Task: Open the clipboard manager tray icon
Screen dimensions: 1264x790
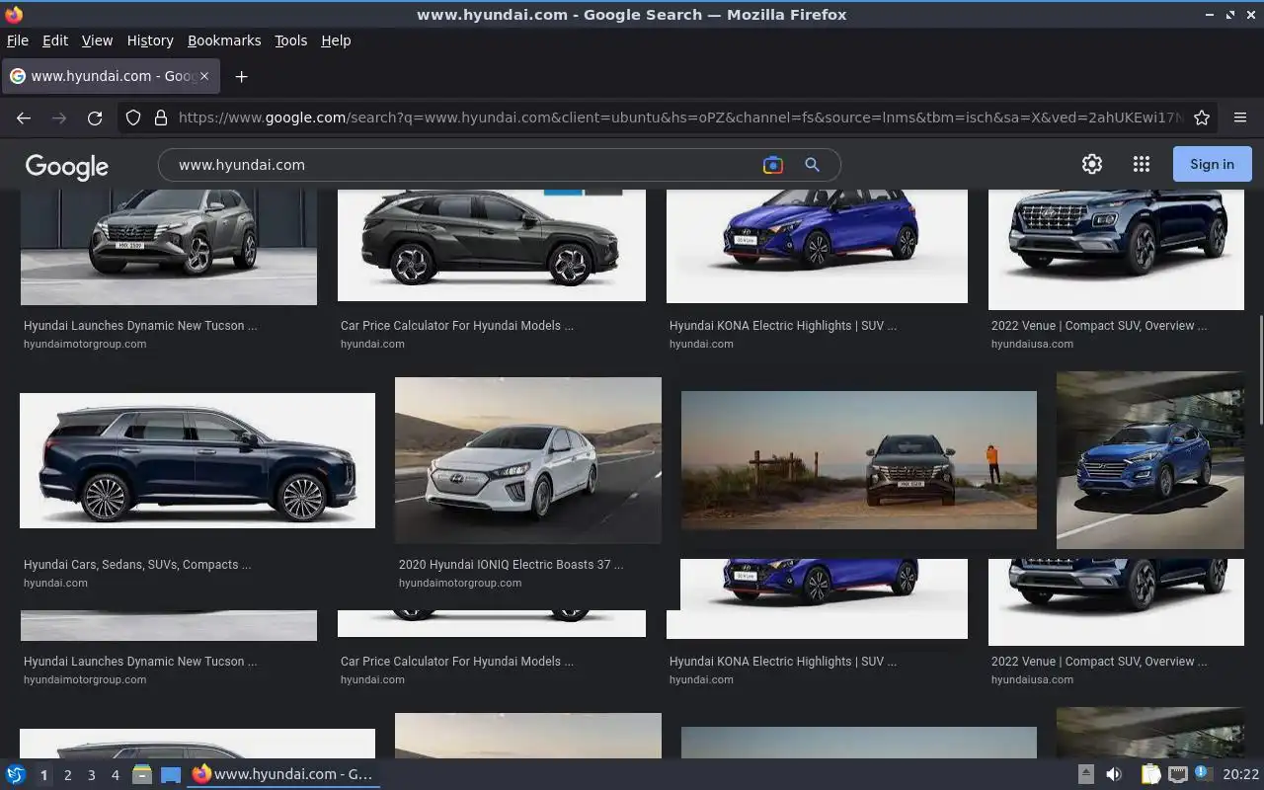Action: (x=1150, y=774)
